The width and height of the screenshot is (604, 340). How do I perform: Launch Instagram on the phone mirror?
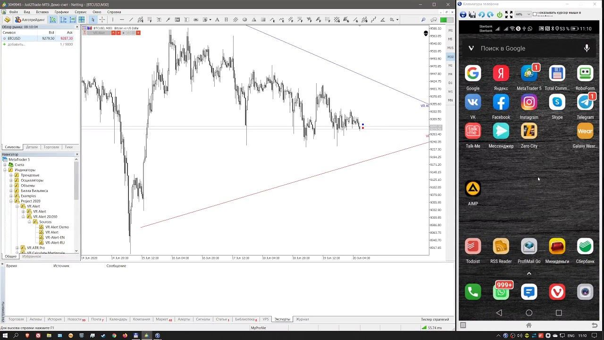[529, 102]
